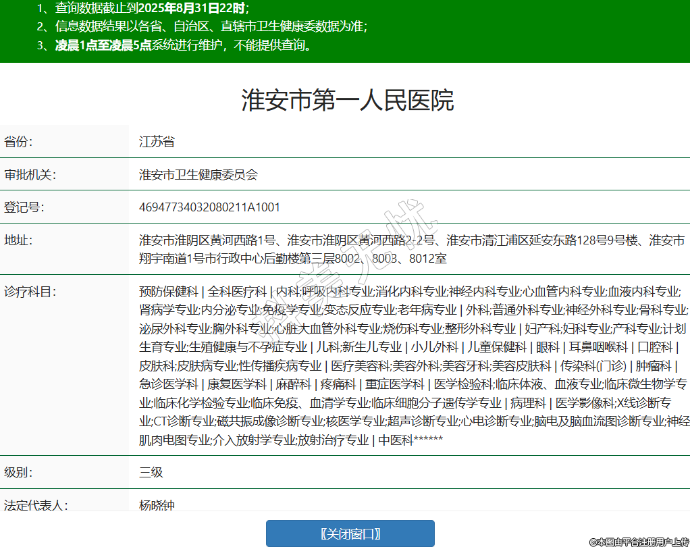Click the legal representative name 杨晓钟
Screen dimensions: 690x547
[157, 504]
